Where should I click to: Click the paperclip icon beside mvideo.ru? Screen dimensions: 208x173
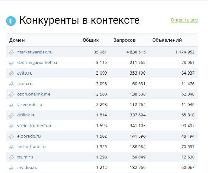pyautogui.click(x=11, y=168)
